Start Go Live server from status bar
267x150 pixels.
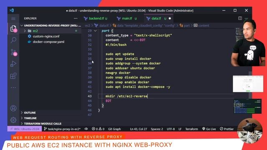(209, 129)
